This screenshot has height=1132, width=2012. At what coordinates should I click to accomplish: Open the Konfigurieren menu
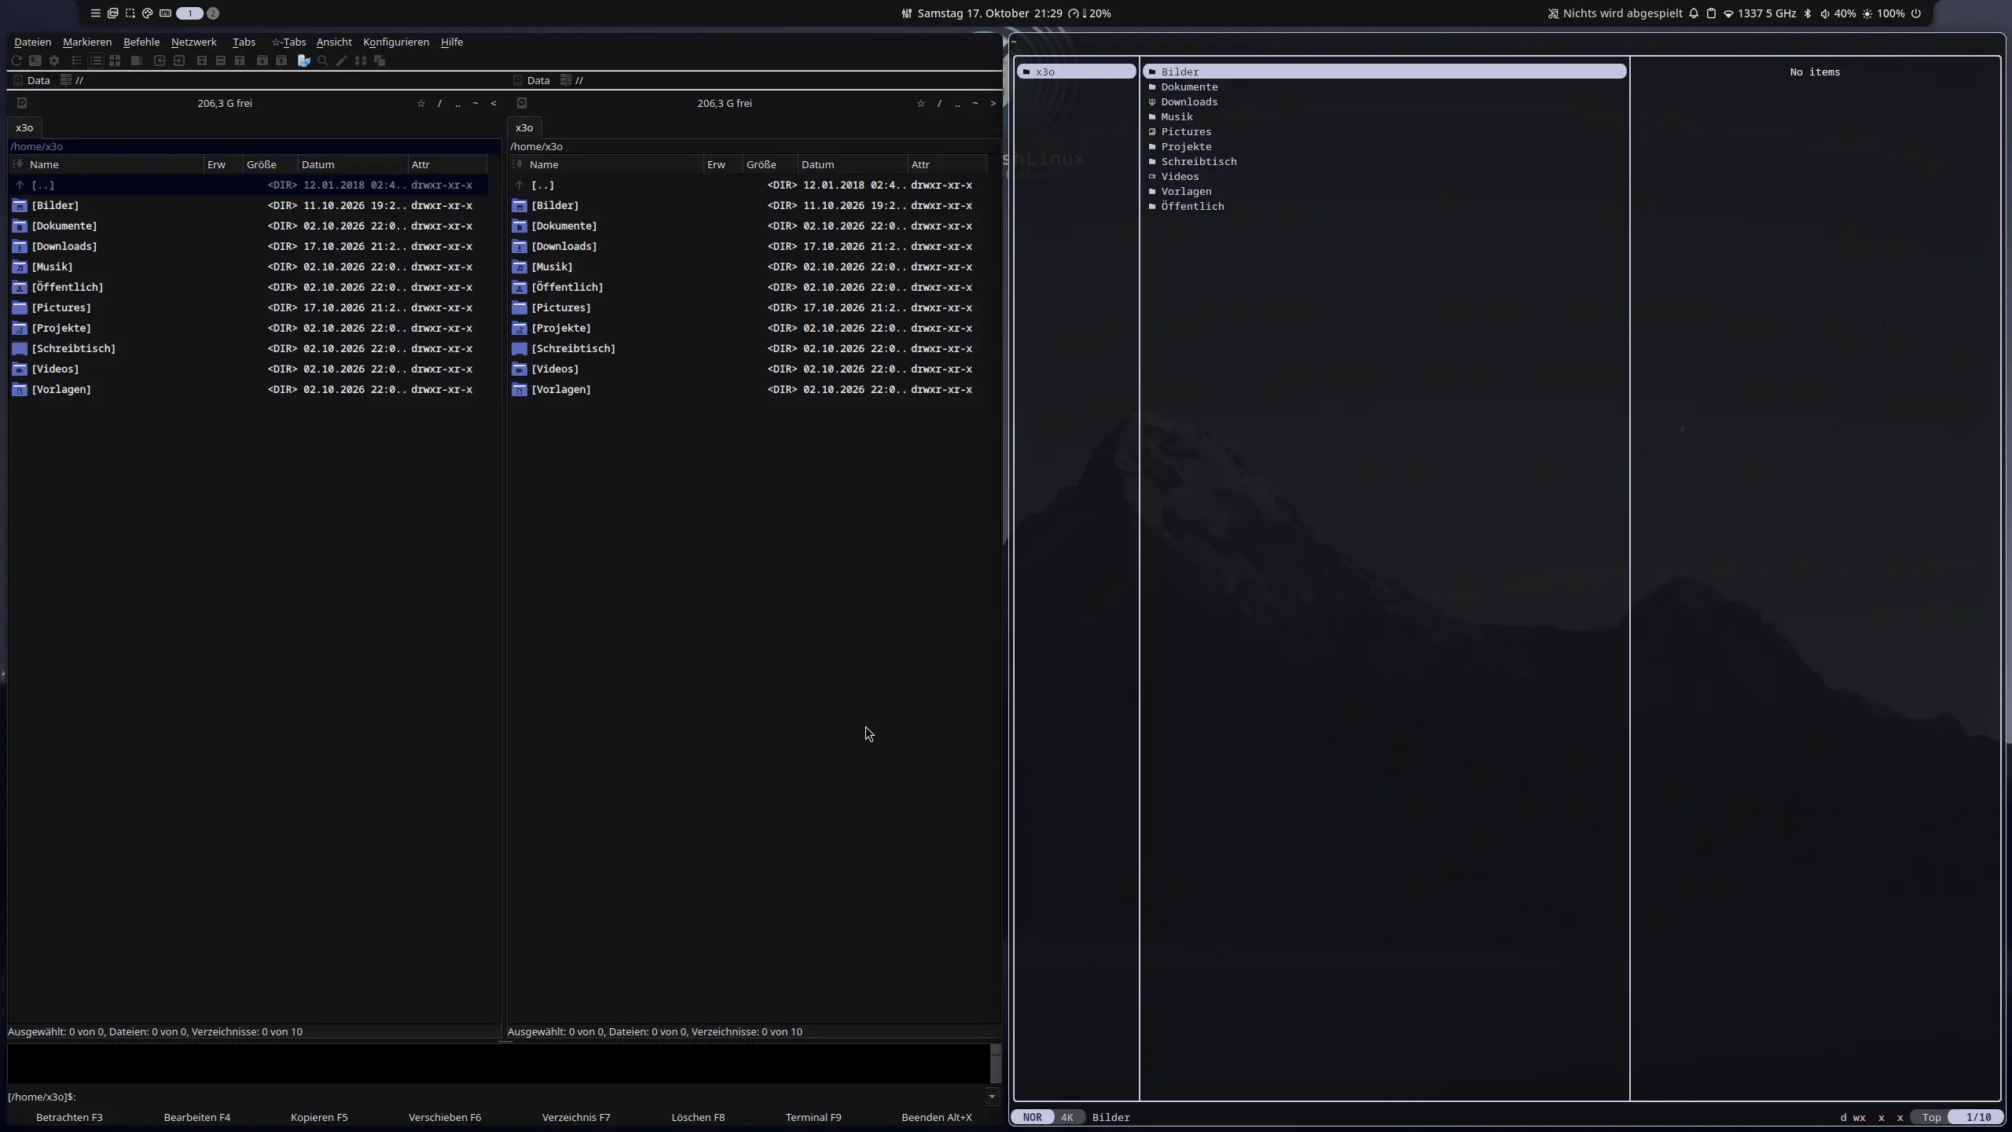[x=396, y=42]
